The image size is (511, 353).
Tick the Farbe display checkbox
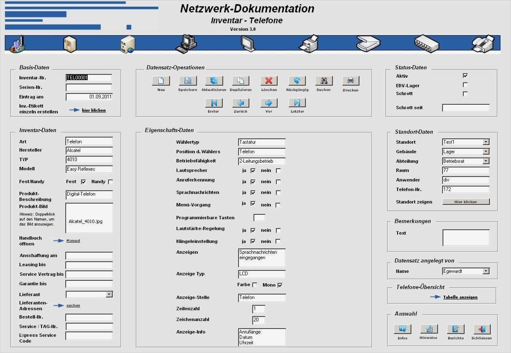[255, 285]
